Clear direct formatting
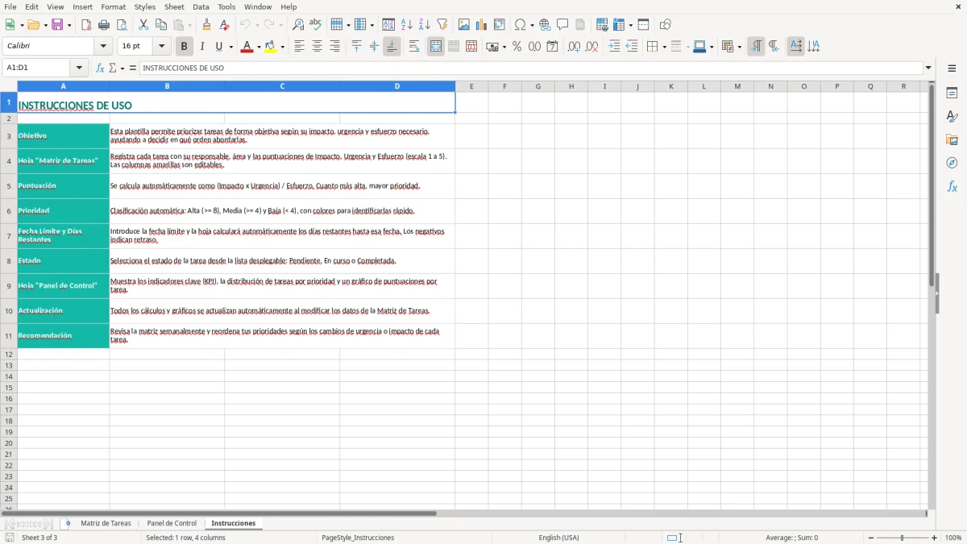This screenshot has height=544, width=967. pyautogui.click(x=225, y=25)
